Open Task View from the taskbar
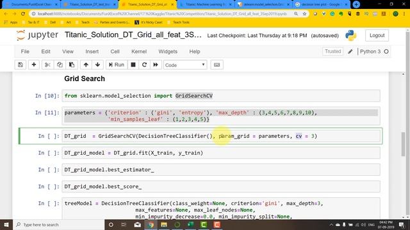The width and height of the screenshot is (410, 230). [124, 224]
